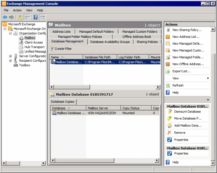Click the blue Help toolbar icon
Screen dimensions: 217x173
[36, 17]
